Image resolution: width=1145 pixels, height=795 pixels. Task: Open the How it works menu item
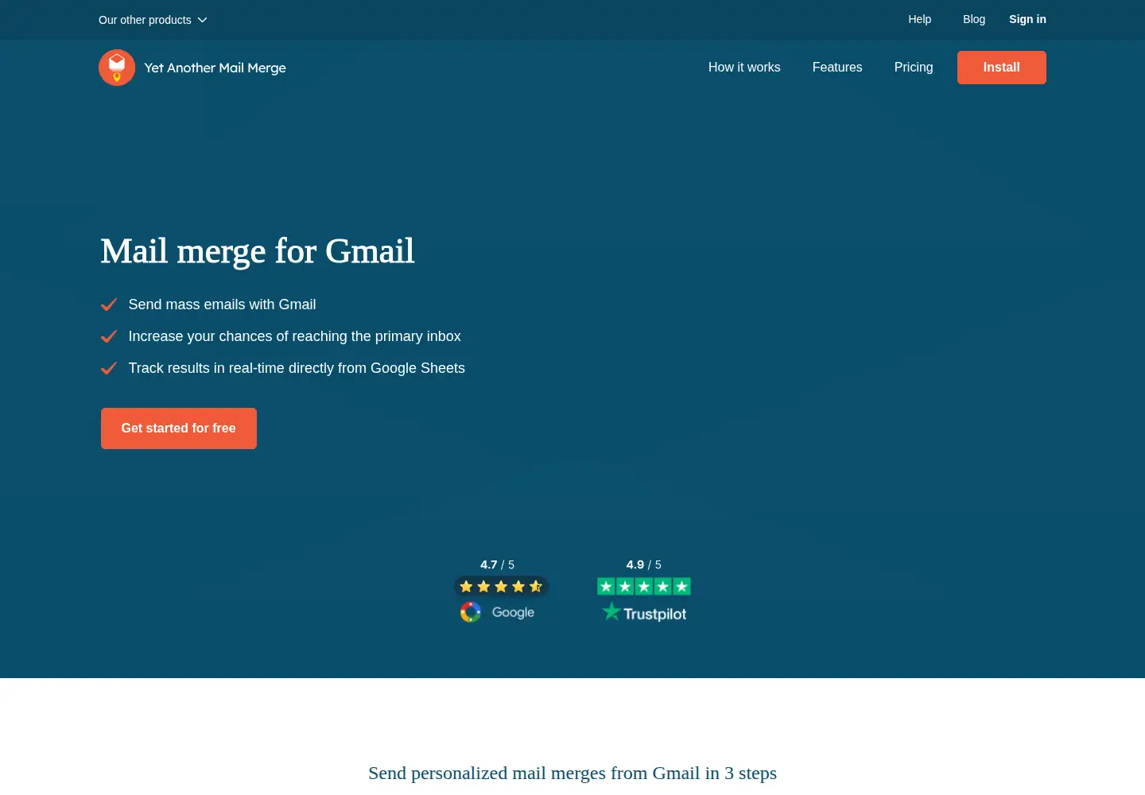coord(744,68)
